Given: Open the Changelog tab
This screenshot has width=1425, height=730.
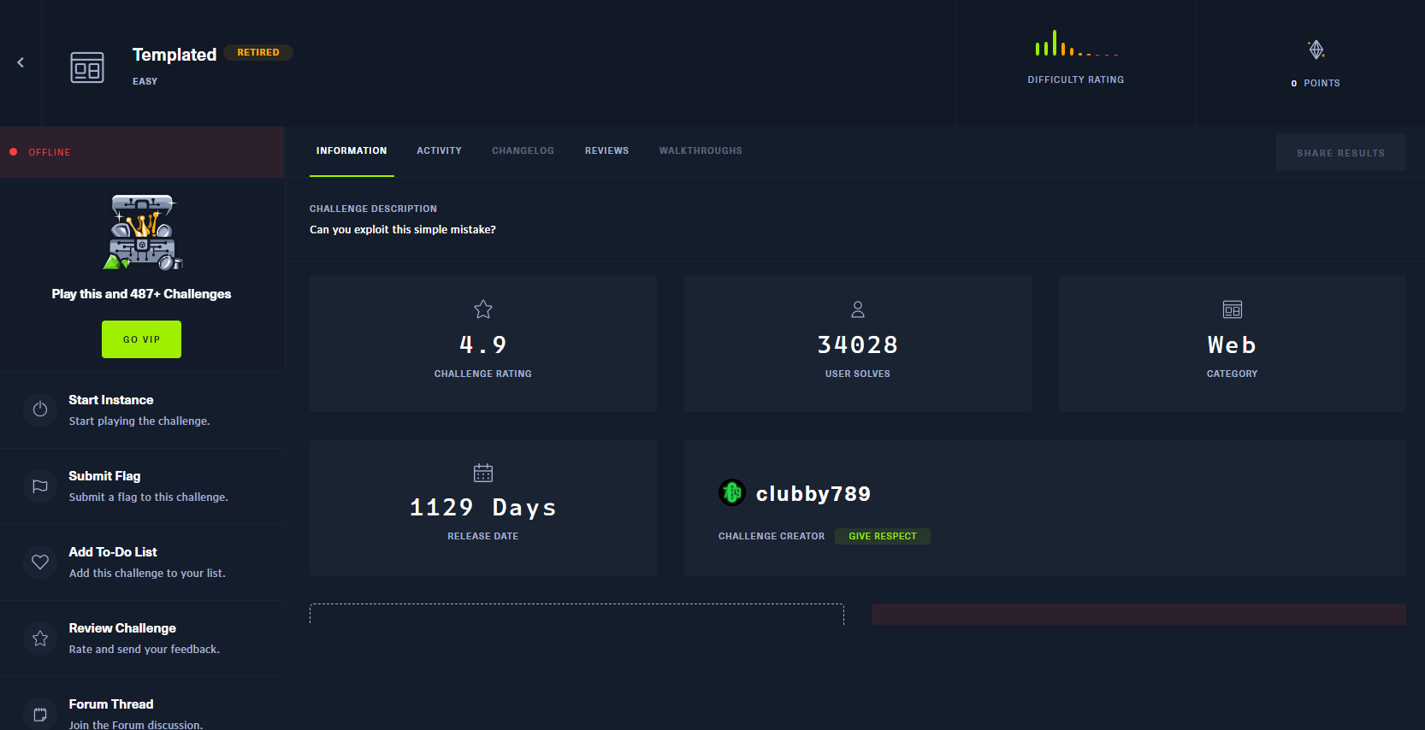Looking at the screenshot, I should (523, 151).
